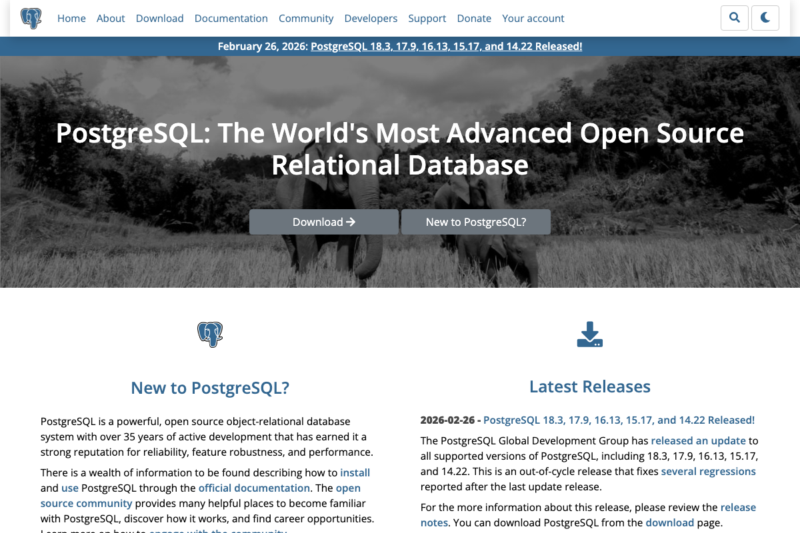Click the Download button in the hero banner
The image size is (800, 533).
[x=323, y=221]
